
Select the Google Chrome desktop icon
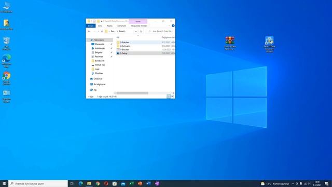tap(7, 78)
